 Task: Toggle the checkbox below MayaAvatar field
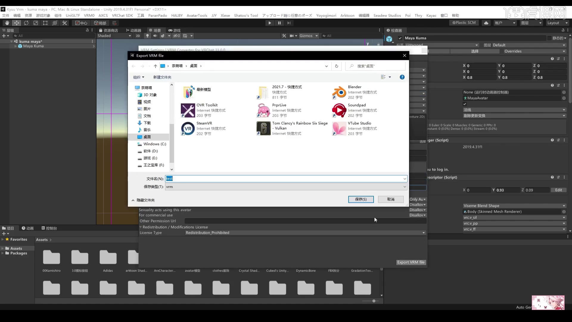pyautogui.click(x=465, y=104)
